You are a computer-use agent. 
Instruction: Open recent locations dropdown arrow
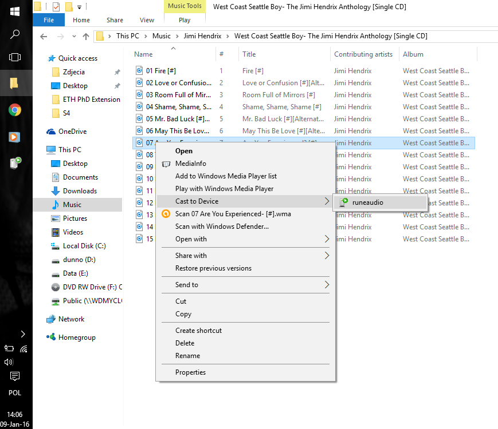tap(74, 37)
